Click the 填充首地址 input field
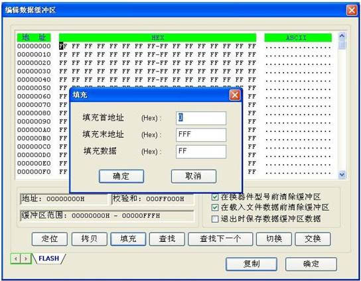The image size is (361, 281). 201,118
